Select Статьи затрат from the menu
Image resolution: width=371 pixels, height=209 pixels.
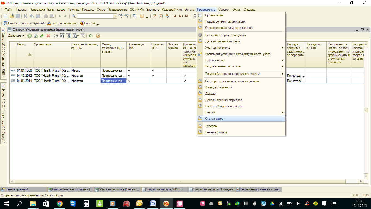241,119
